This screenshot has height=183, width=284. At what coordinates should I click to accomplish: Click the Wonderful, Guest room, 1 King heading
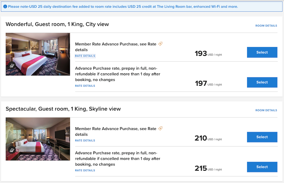[x=57, y=24]
